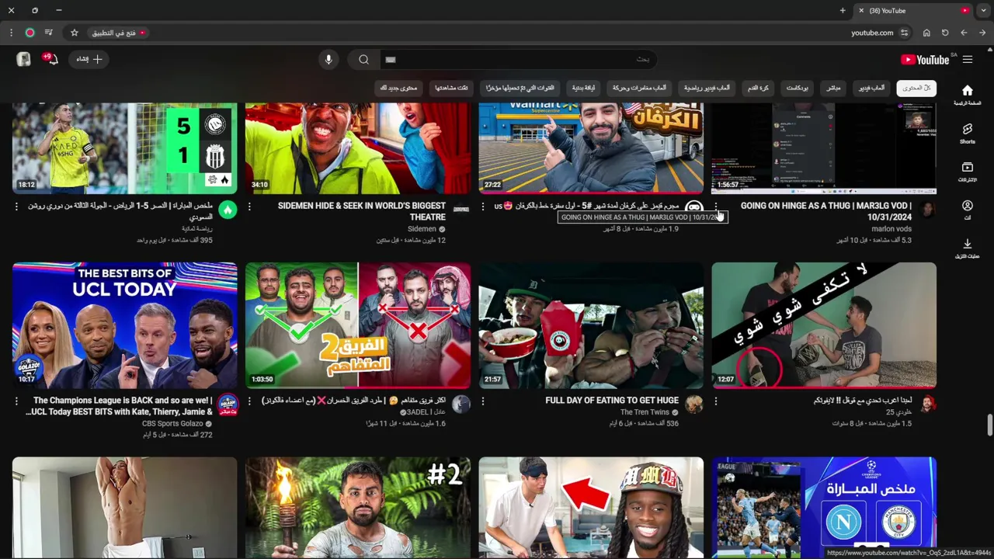
Task: Select the 'تمّت مشاهدتها' filter chip
Action: [451, 88]
